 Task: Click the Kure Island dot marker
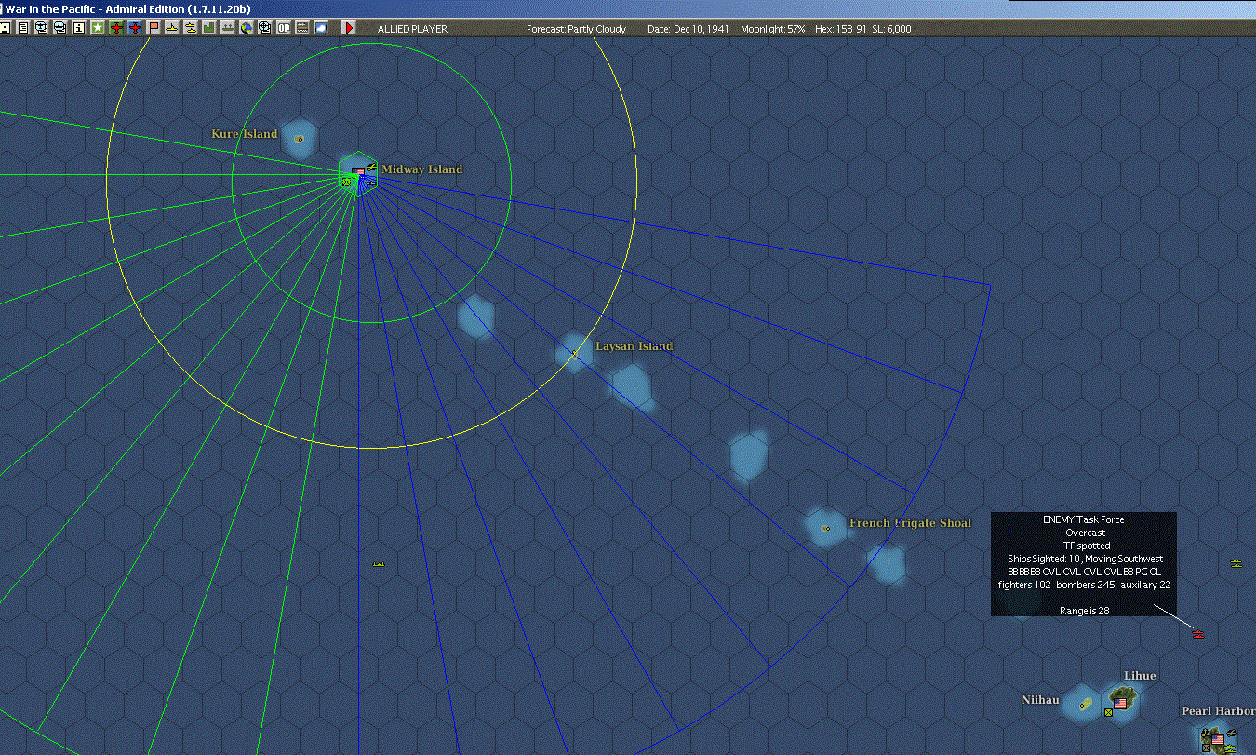pos(300,139)
